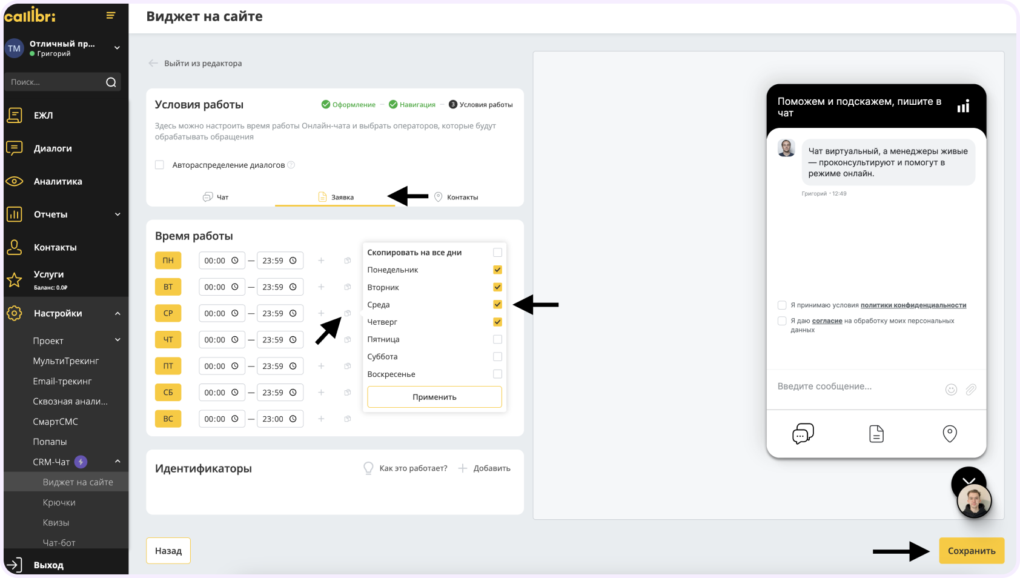Click Назад button
1020x578 pixels.
168,551
